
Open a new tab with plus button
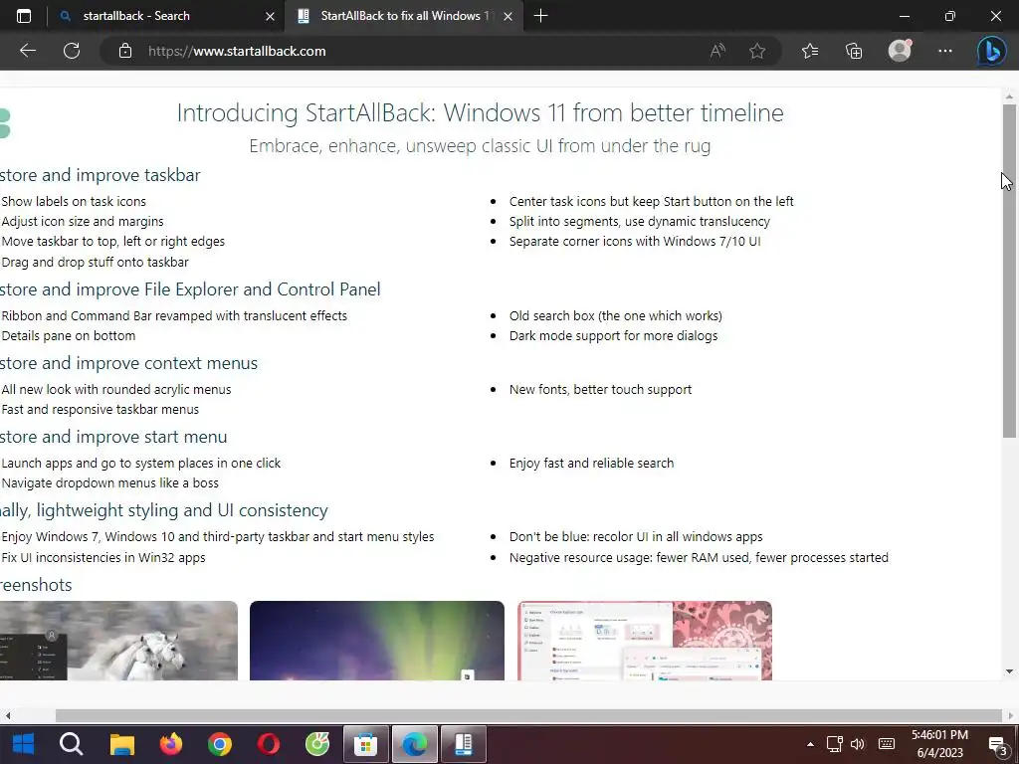tap(540, 16)
